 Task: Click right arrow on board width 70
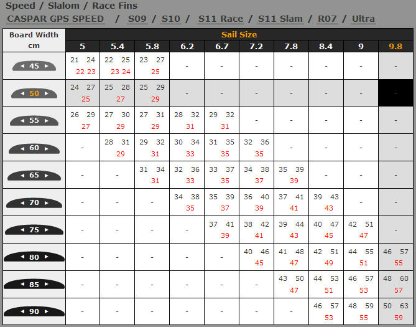click(x=47, y=203)
